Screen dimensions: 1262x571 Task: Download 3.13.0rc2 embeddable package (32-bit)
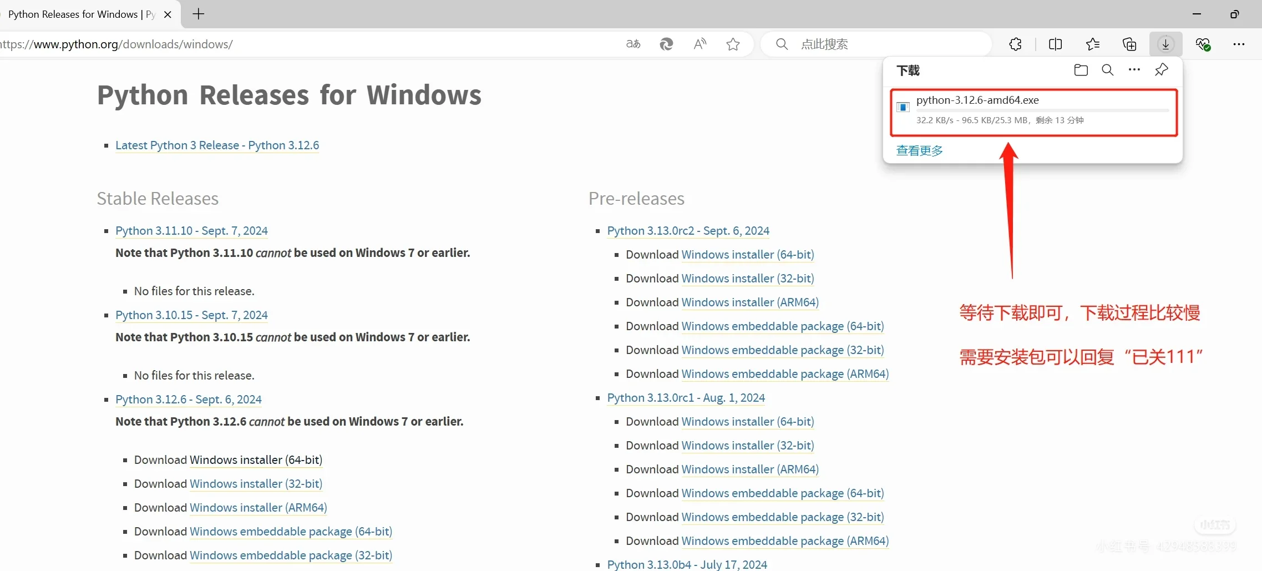[783, 350]
